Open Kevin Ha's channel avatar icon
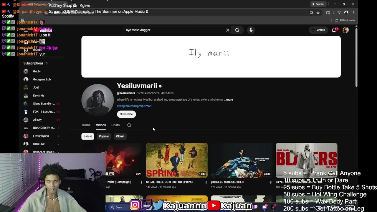Image resolution: width=377 pixels, height=212 pixels. (26, 95)
